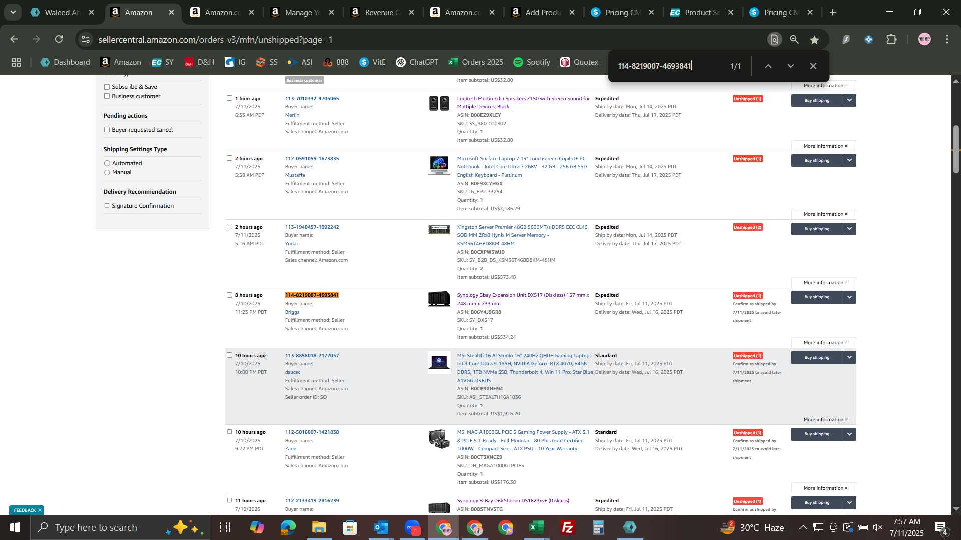This screenshot has height=540, width=961.
Task: Open Buy shipping dropdown for Kingston order
Action: [x=850, y=229]
